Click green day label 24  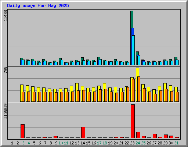(x=138, y=143)
